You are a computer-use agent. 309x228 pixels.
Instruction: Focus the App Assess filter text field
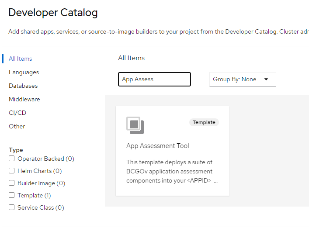pyautogui.click(x=154, y=79)
